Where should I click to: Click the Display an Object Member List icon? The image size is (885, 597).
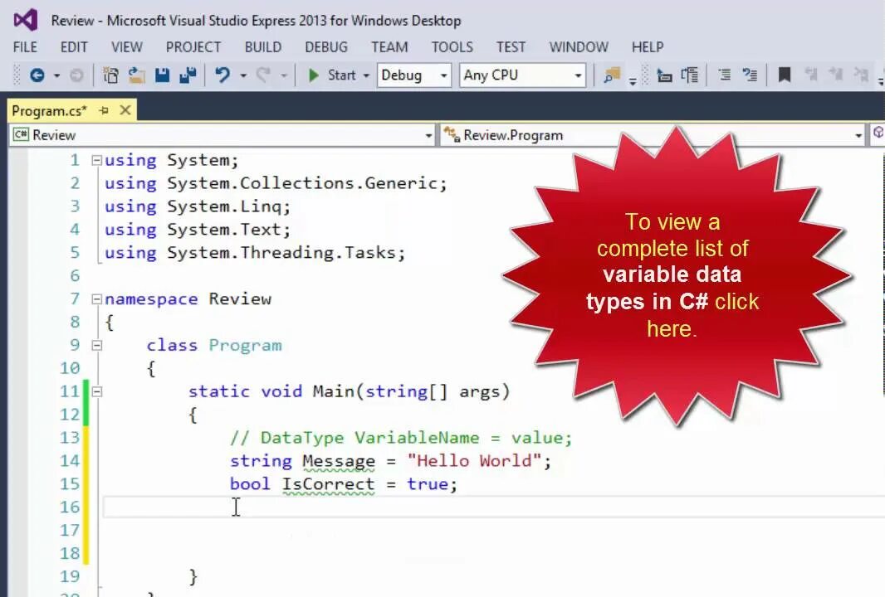pyautogui.click(x=665, y=75)
